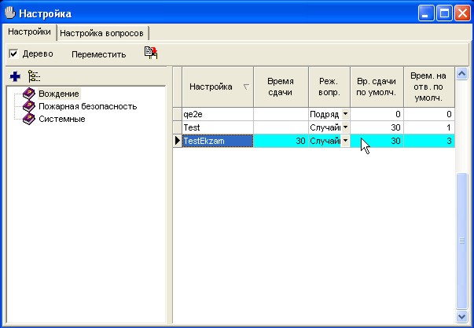Click the Время сдачи column header
This screenshot has height=328, width=474.
click(x=280, y=87)
